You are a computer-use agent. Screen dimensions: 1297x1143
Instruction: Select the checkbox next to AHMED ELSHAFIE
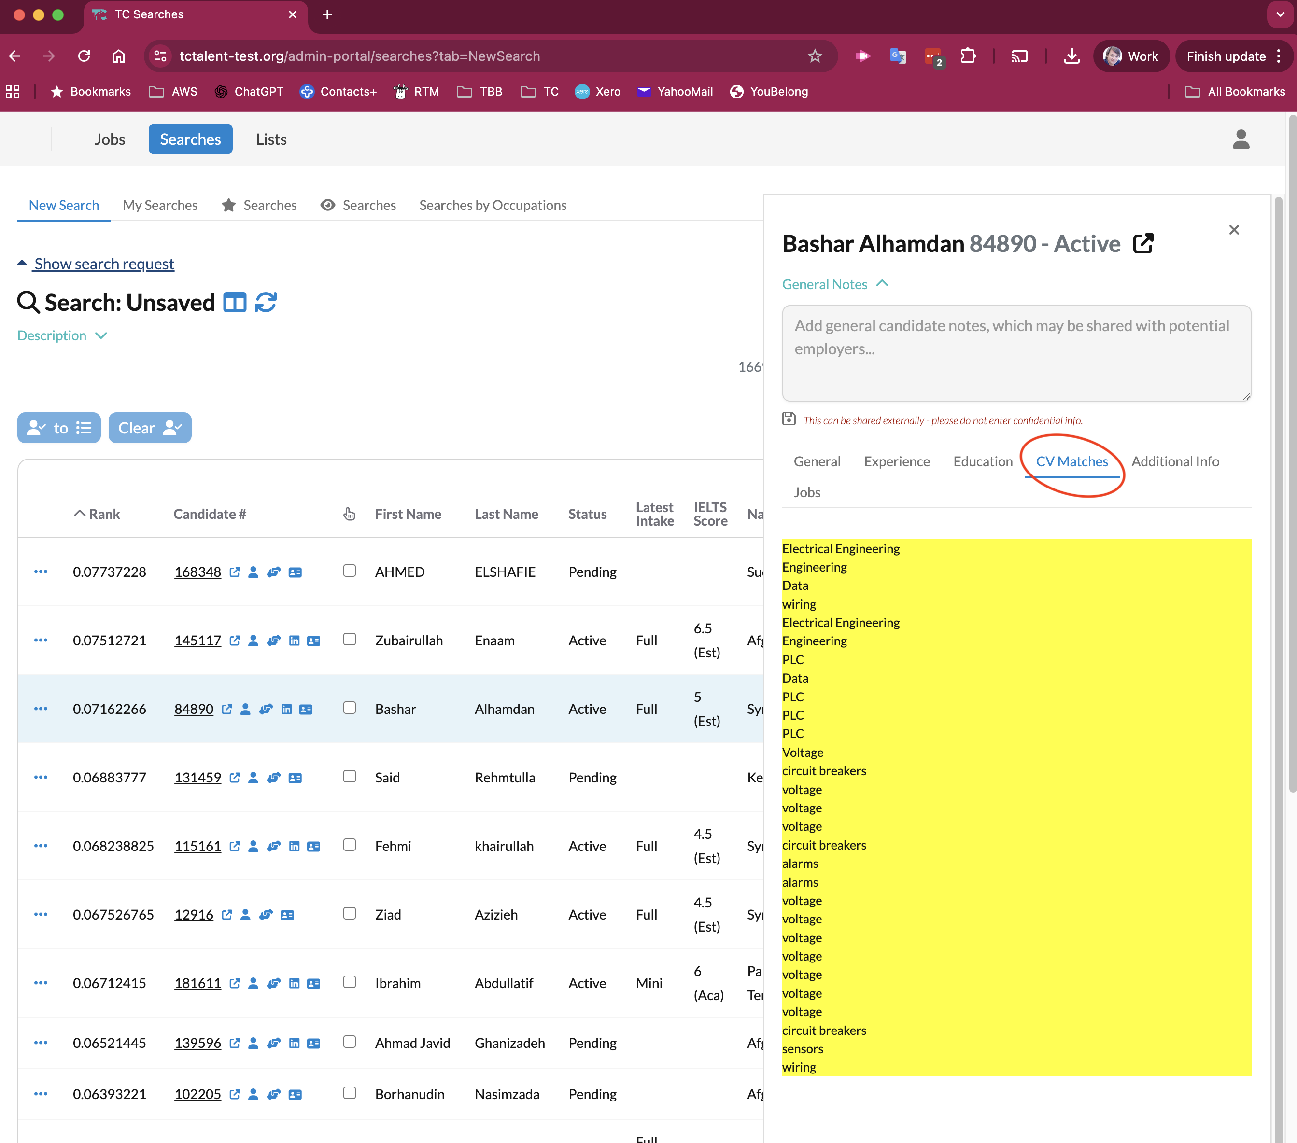coord(350,570)
